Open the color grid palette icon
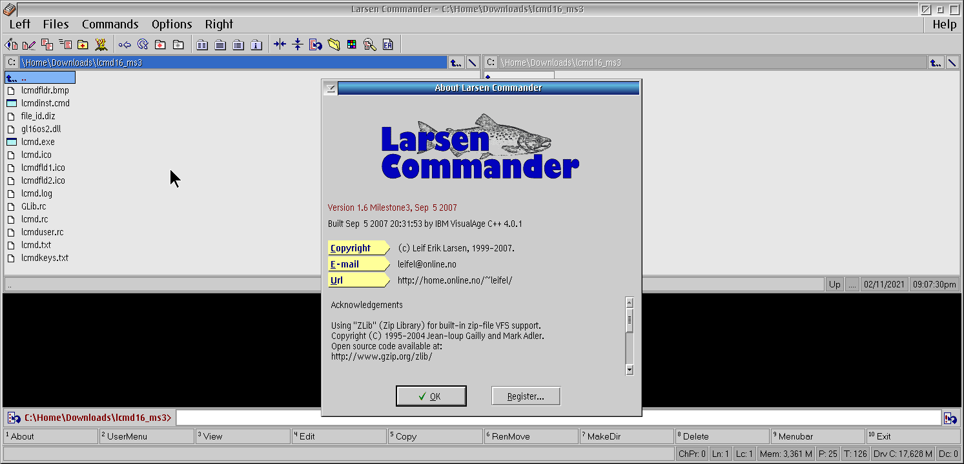964x464 pixels. coord(351,44)
